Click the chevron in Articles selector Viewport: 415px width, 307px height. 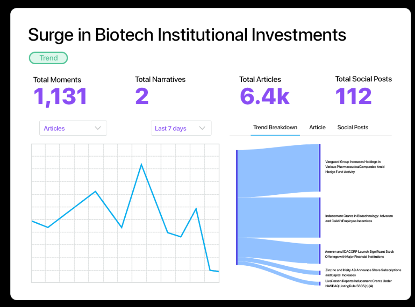coord(98,128)
